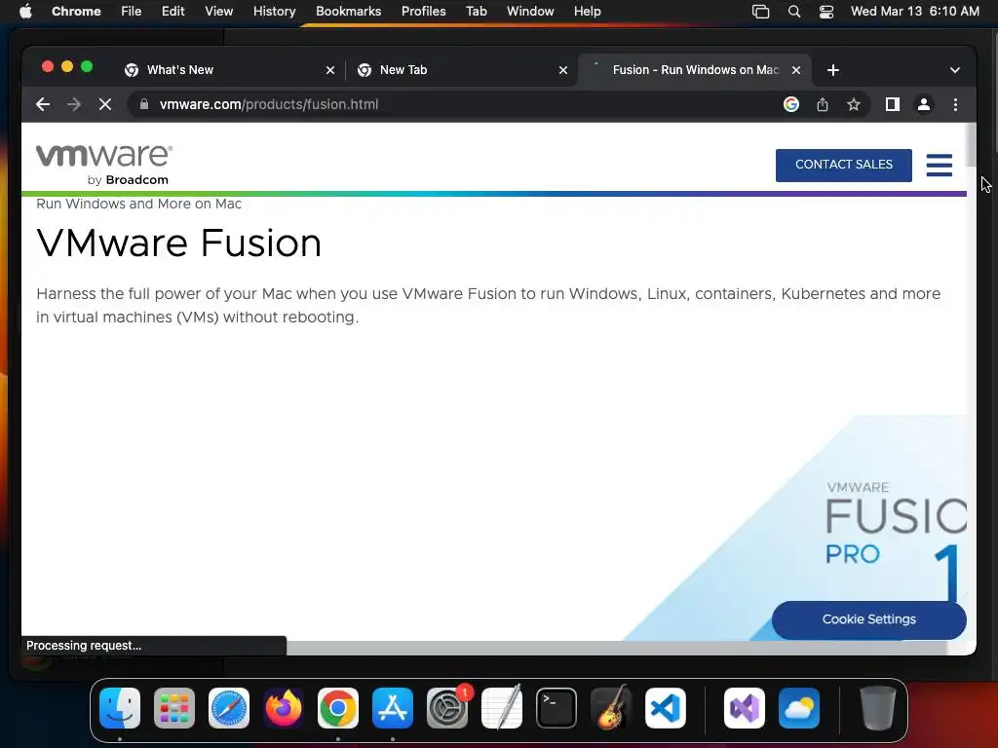
Task: Launch GarageBand from the Dock
Action: click(611, 708)
